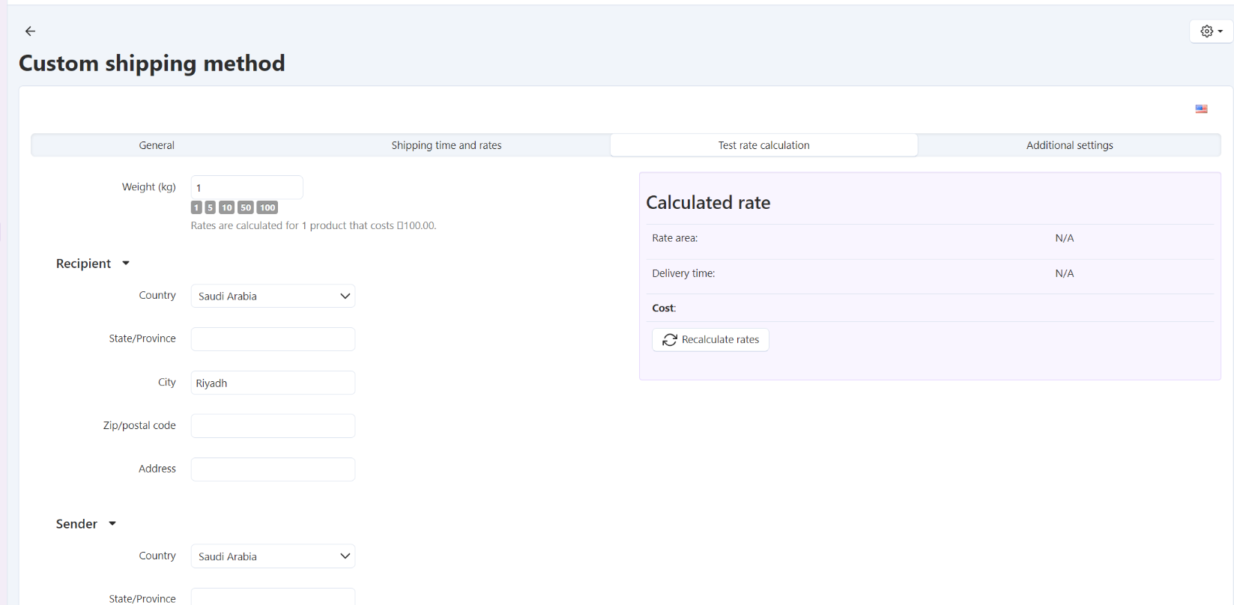Click the Recalculate rates button
This screenshot has height=605, width=1234.
tap(710, 340)
